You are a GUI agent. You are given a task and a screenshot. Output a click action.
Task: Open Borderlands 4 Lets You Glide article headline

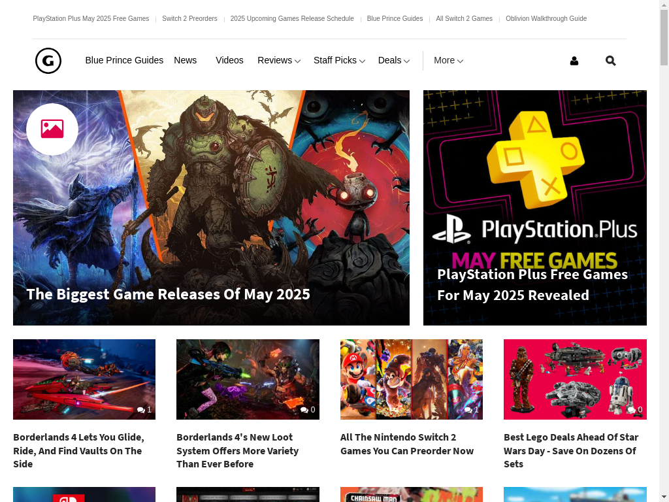coord(78,450)
